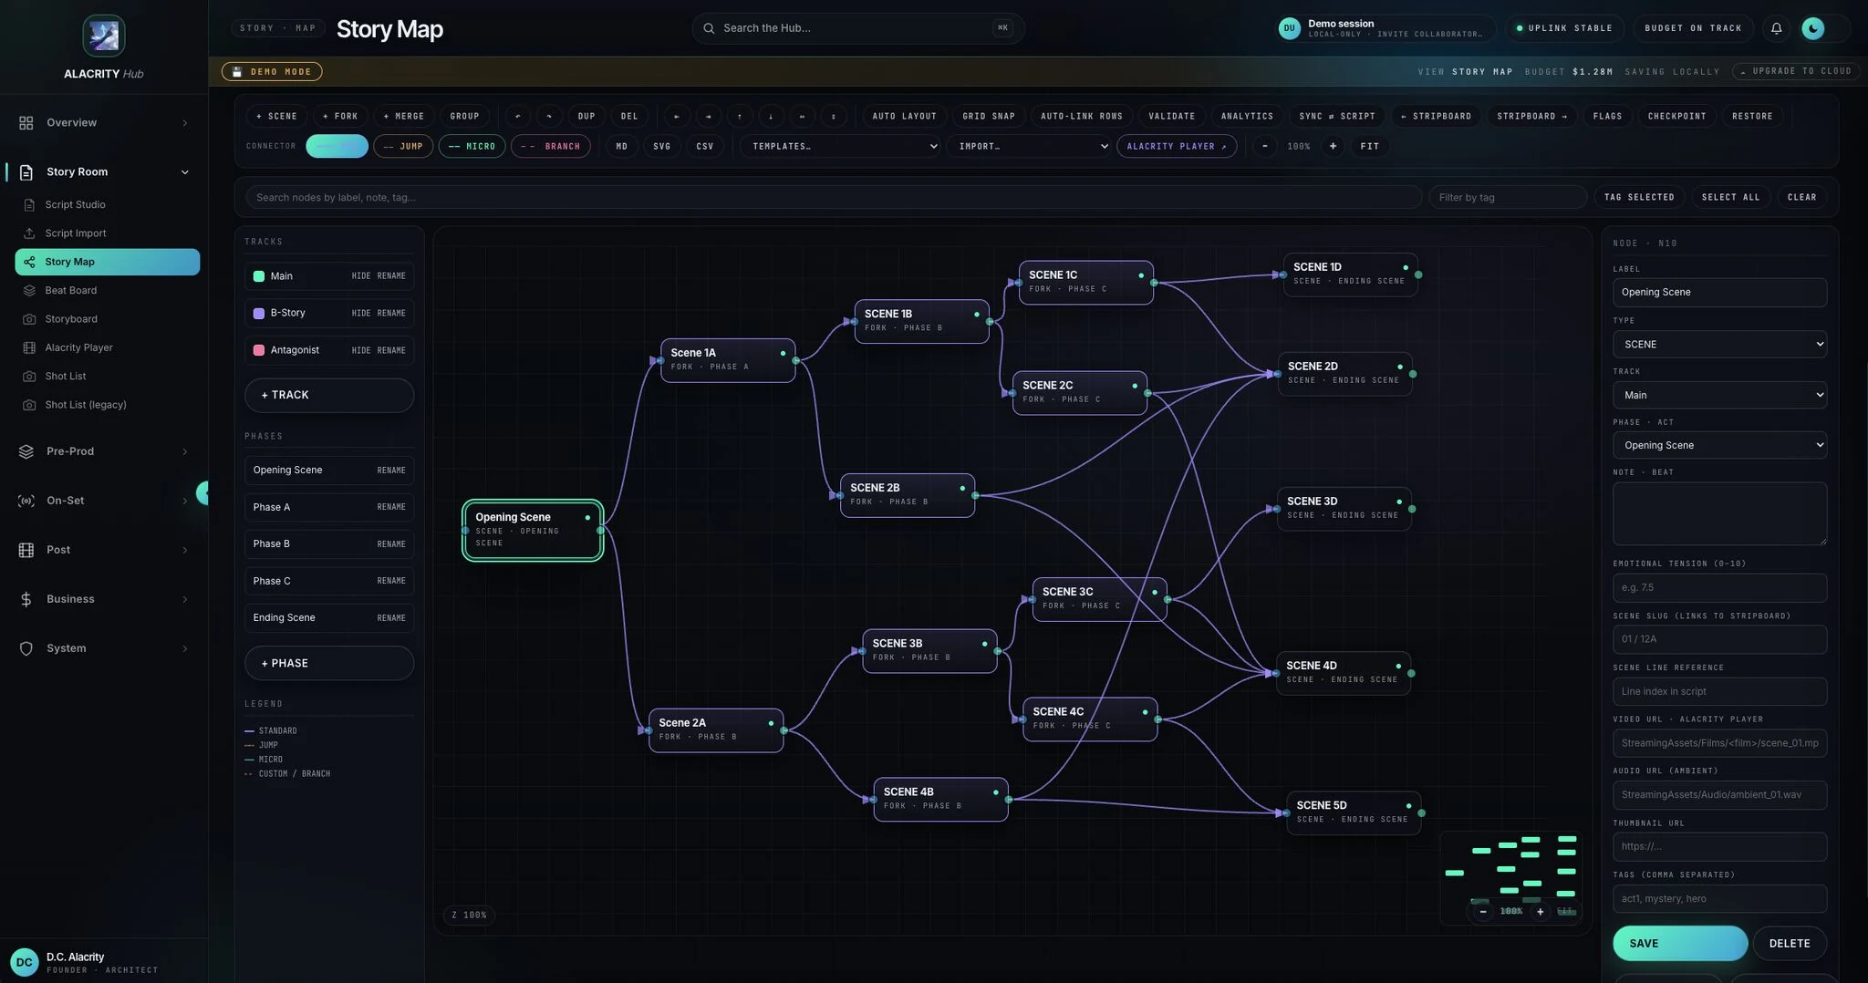
Task: Click the align-top up arrow icon
Action: point(740,116)
